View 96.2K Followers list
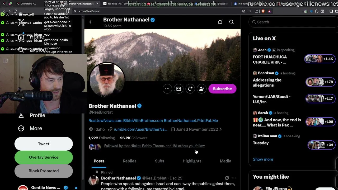The height and width of the screenshot is (190, 338). coord(134,138)
